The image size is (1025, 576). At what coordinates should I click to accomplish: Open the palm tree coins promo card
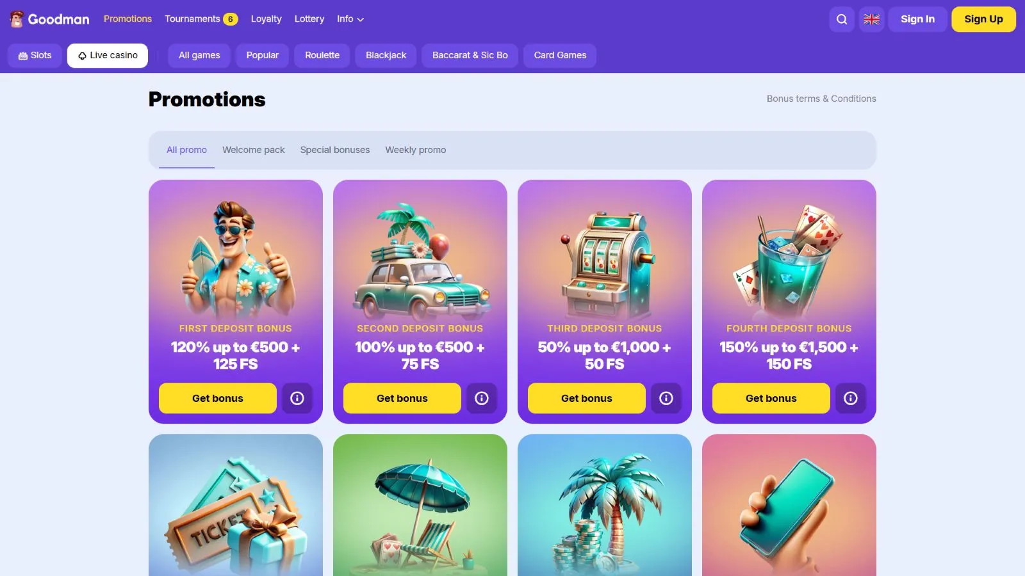click(x=605, y=505)
